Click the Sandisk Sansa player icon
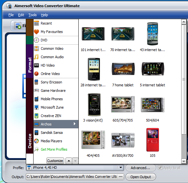The image size is (188, 183). (36, 133)
